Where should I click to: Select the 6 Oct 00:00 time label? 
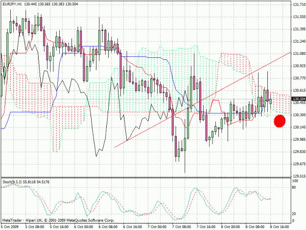pyautogui.click(x=84, y=227)
